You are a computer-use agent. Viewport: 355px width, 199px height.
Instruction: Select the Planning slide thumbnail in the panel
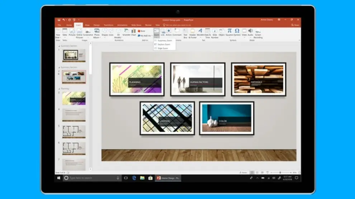pos(74,98)
